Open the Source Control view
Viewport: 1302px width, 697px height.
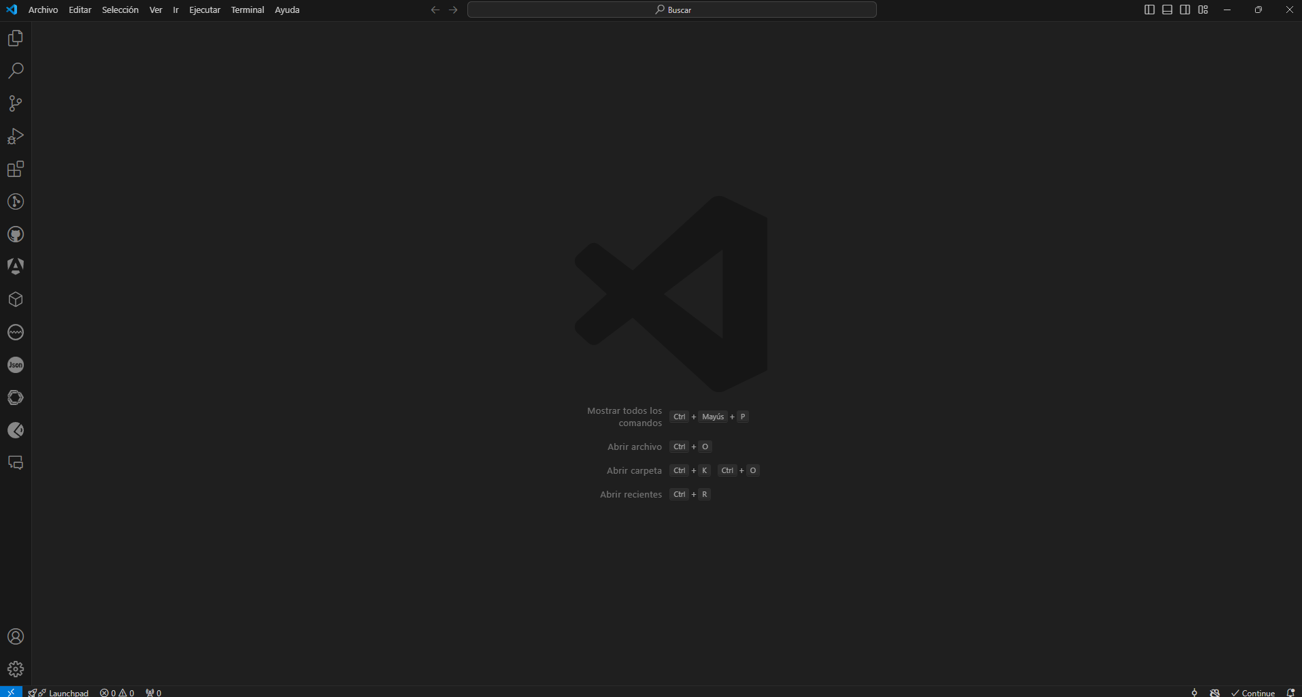(15, 103)
